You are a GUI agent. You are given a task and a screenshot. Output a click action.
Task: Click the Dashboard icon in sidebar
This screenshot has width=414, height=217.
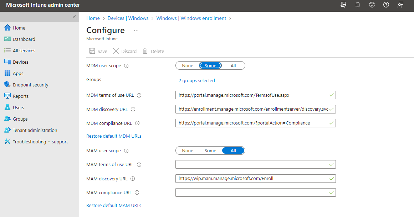(7, 39)
